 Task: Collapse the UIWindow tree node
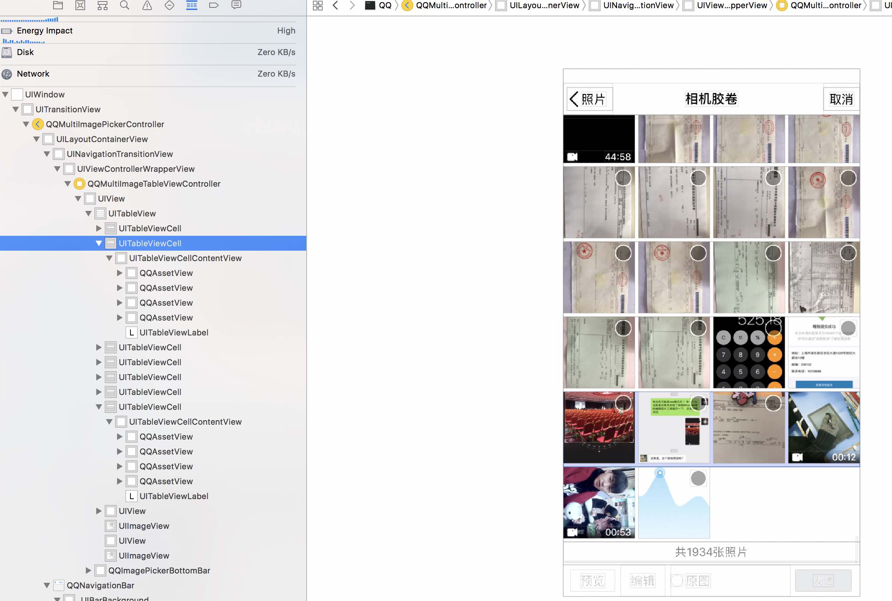click(5, 94)
